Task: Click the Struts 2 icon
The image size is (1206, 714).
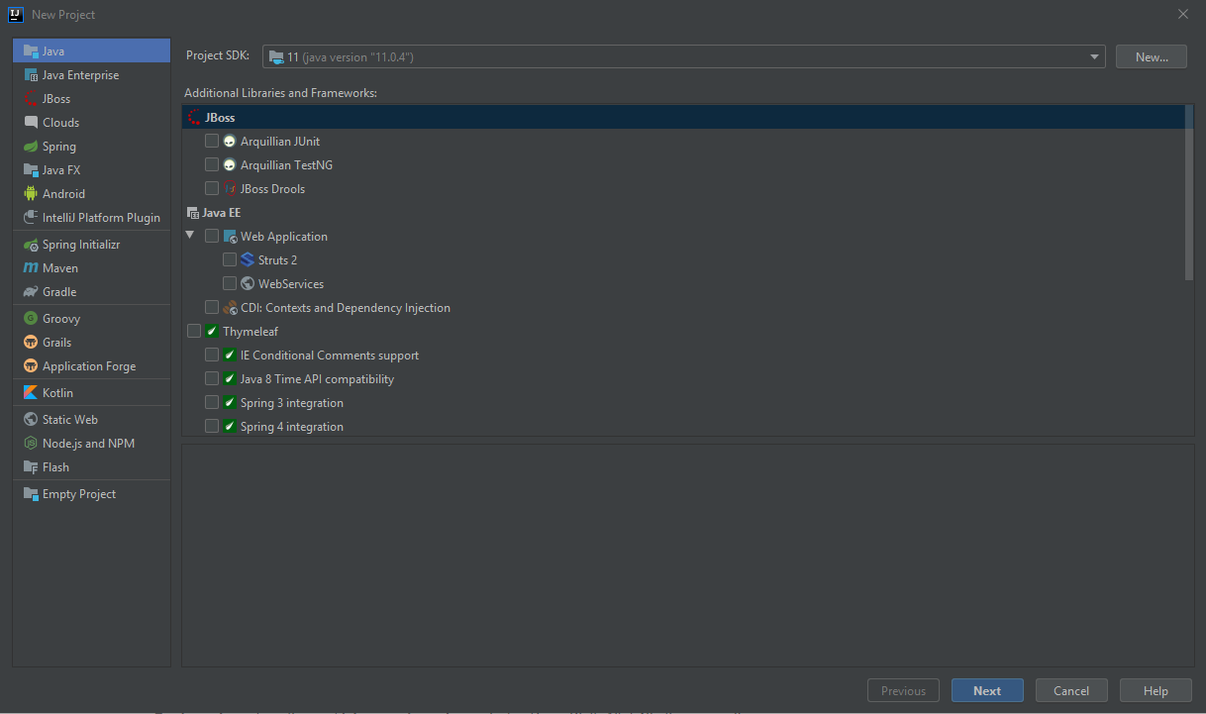Action: point(248,260)
